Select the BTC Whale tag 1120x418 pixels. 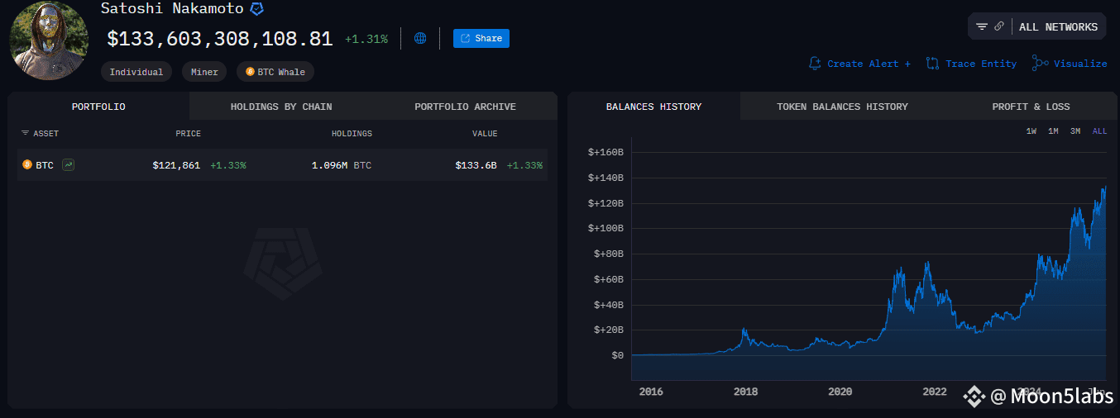pos(275,72)
